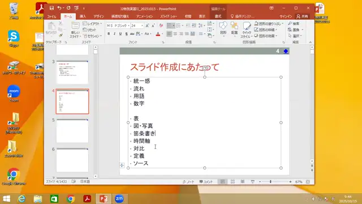Add a new slide with 新しいスライド
The width and height of the screenshot is (362, 204).
[x=75, y=30]
